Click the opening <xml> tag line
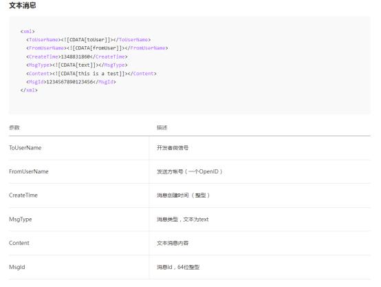Screen dimensions: 381x287 28,32
